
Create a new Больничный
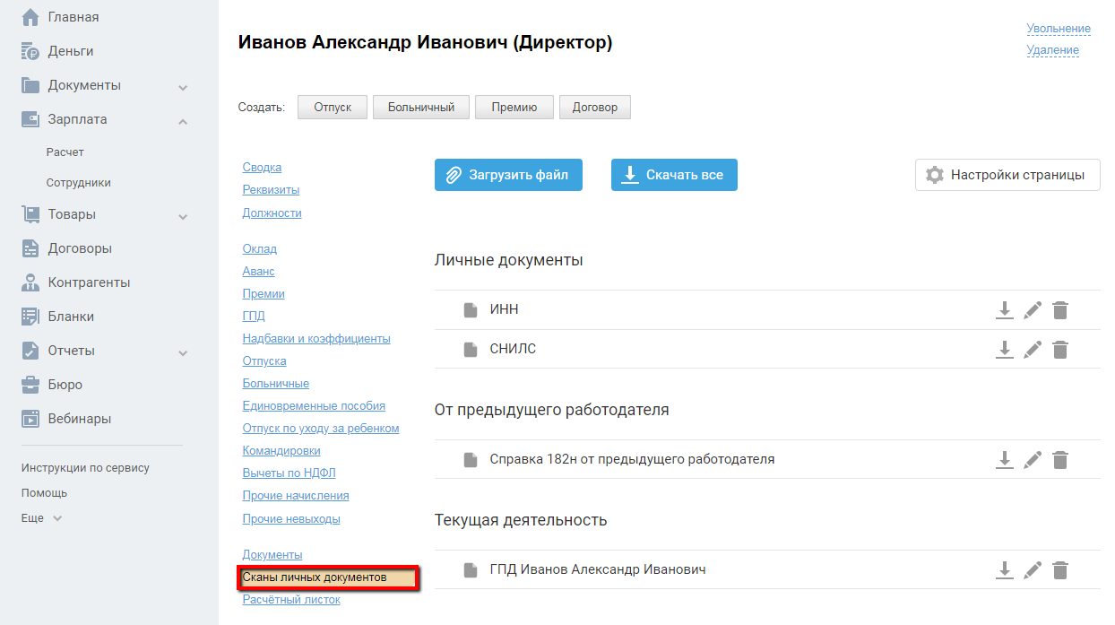421,108
